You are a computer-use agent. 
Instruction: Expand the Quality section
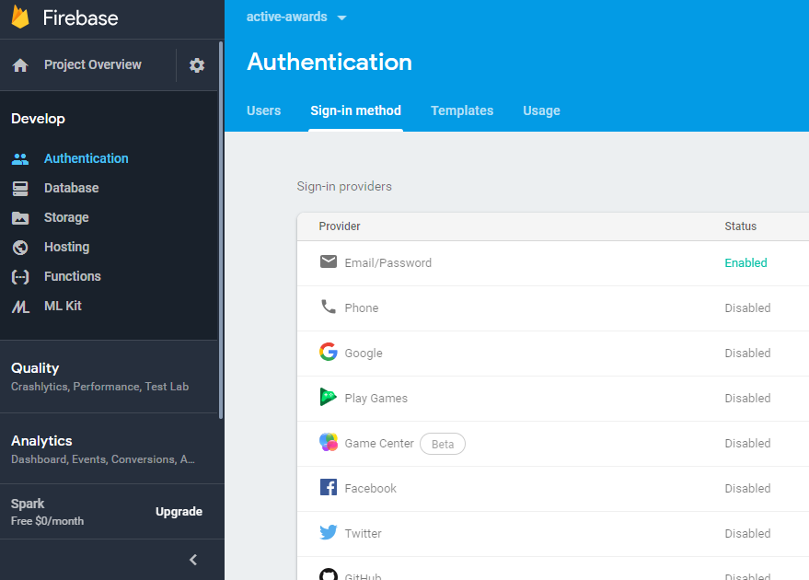35,368
